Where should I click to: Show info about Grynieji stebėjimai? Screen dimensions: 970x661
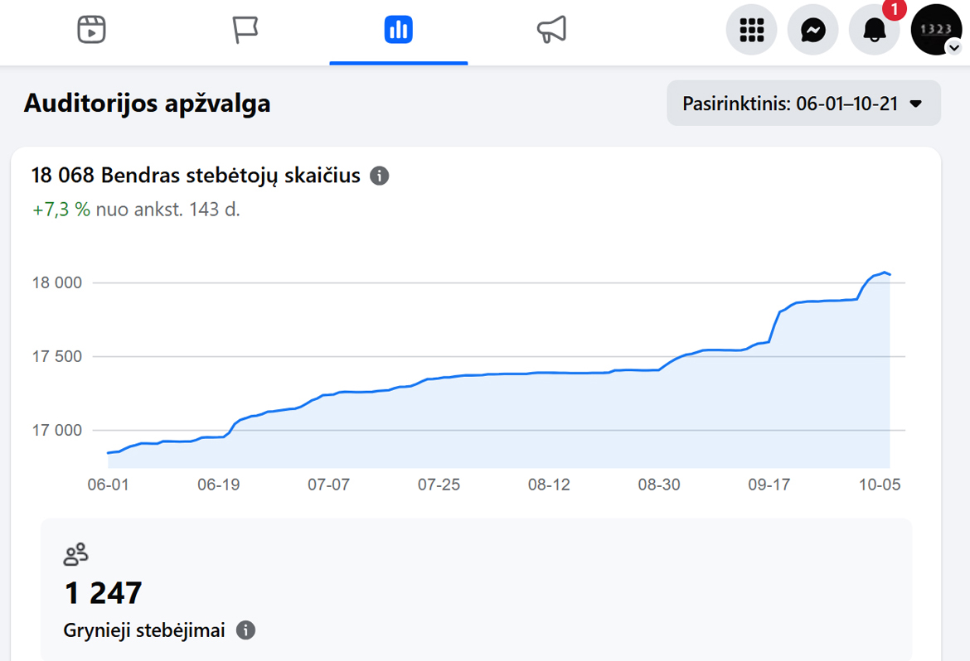tap(245, 630)
